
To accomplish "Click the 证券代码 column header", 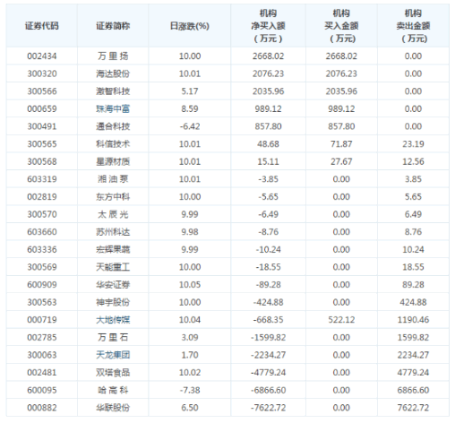I will pos(42,26).
